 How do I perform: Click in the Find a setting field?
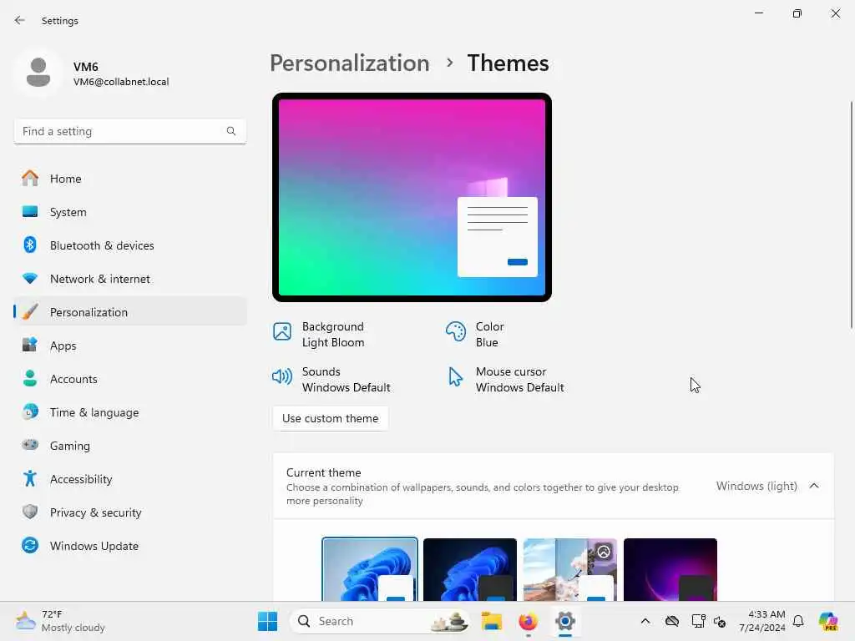pyautogui.click(x=129, y=131)
